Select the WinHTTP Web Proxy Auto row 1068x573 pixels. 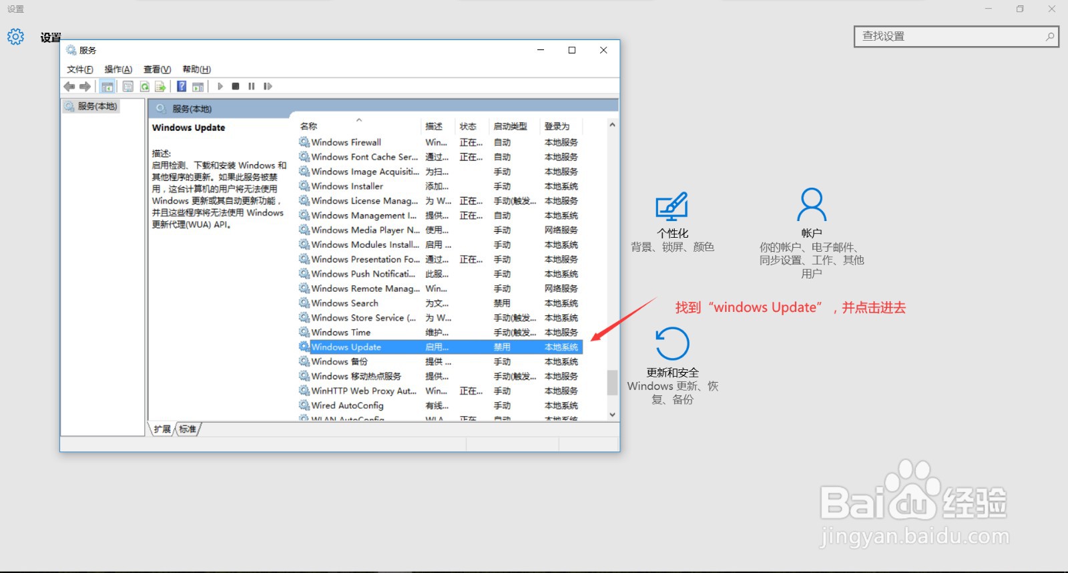pyautogui.click(x=440, y=391)
